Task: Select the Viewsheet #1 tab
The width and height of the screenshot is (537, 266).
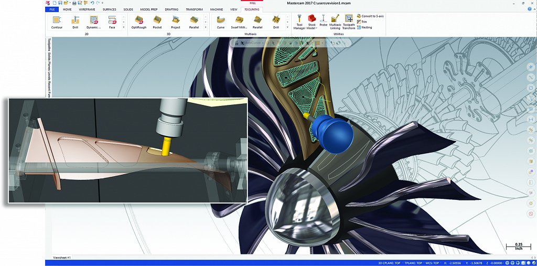Action: [x=62, y=258]
